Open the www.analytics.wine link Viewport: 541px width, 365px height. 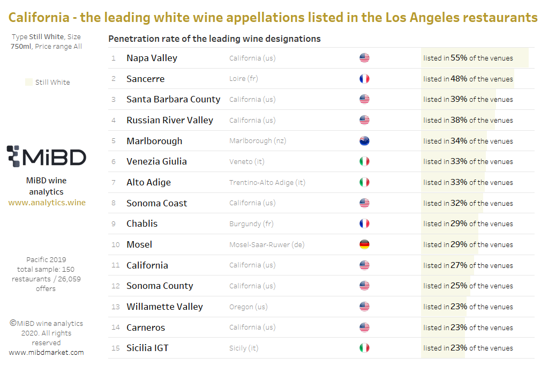[47, 203]
